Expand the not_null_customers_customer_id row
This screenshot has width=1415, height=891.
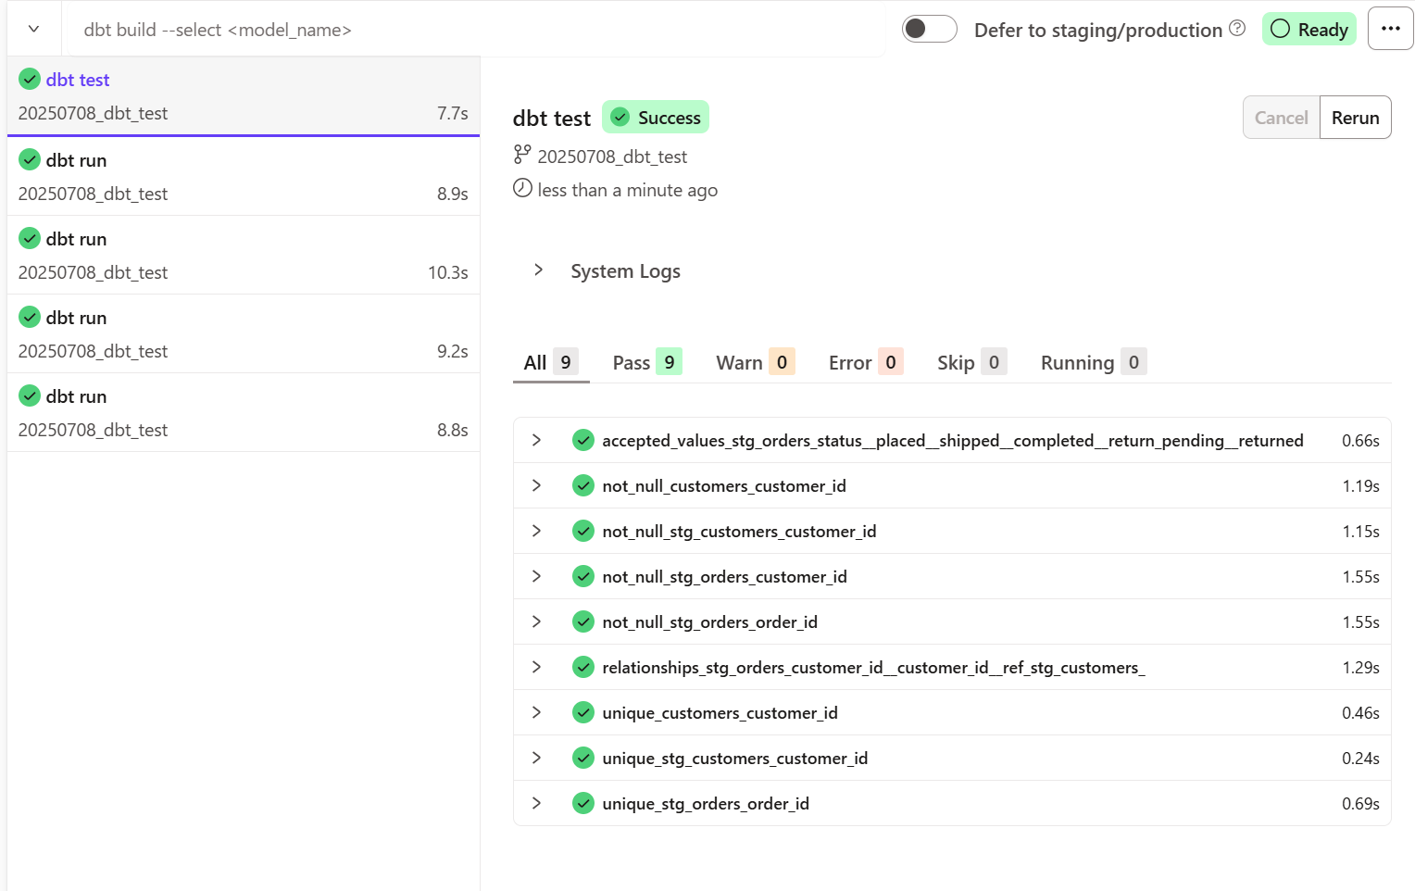pyautogui.click(x=536, y=485)
